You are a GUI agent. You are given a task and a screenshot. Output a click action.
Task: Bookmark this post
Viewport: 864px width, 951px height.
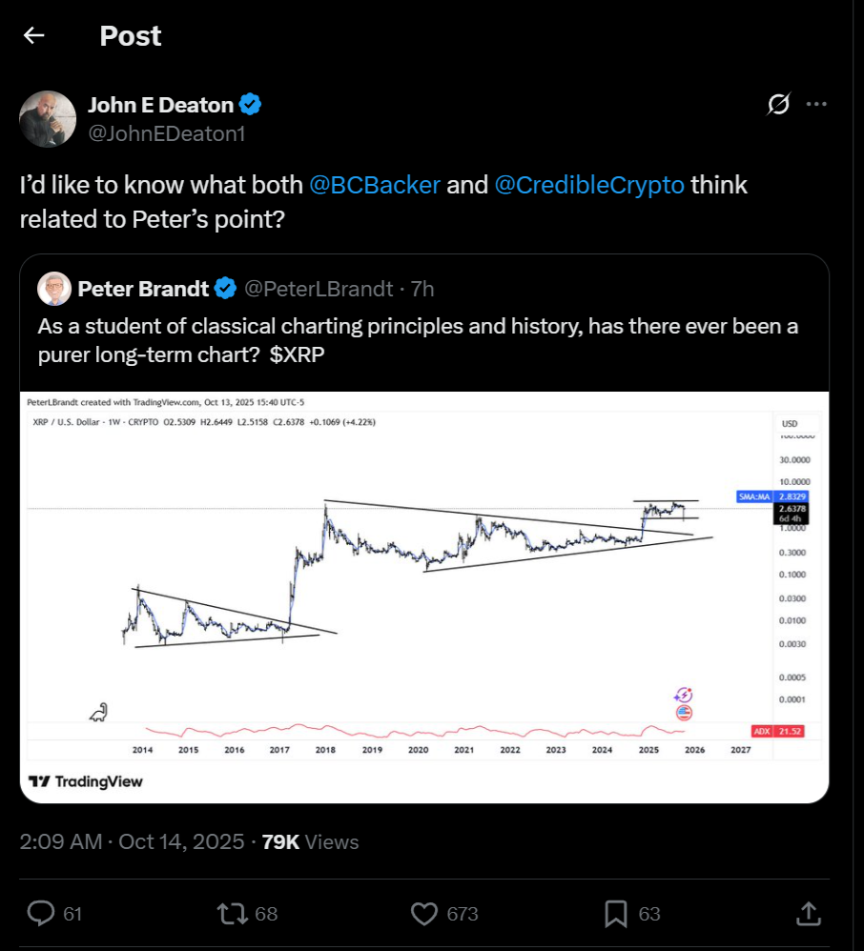(616, 914)
